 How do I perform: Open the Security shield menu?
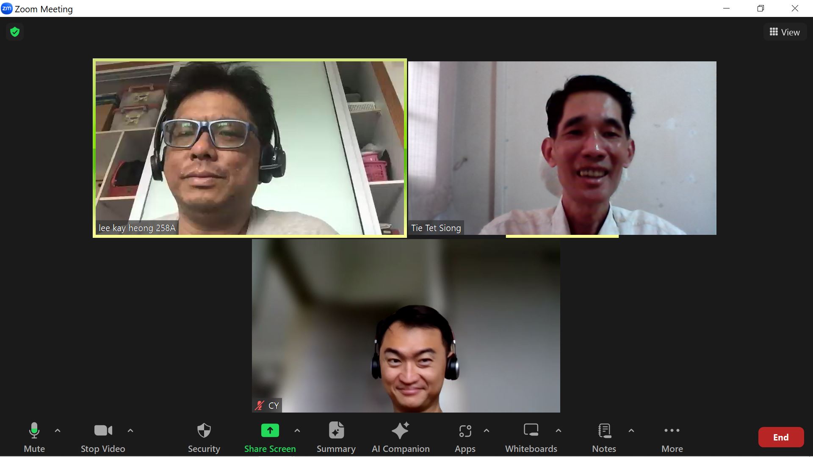[204, 438]
